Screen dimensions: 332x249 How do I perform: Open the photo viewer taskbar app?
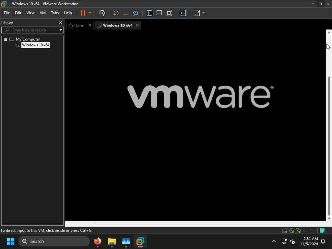(x=126, y=241)
